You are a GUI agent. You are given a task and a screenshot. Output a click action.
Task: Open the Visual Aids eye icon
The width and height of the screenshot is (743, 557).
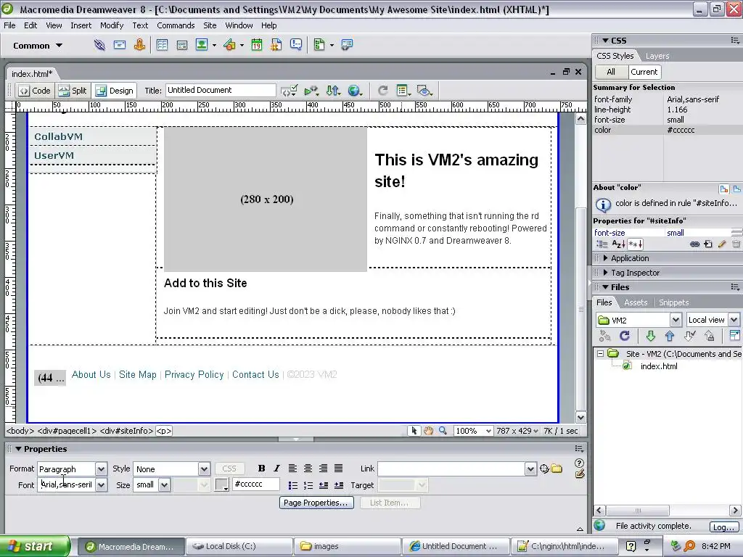(x=424, y=91)
